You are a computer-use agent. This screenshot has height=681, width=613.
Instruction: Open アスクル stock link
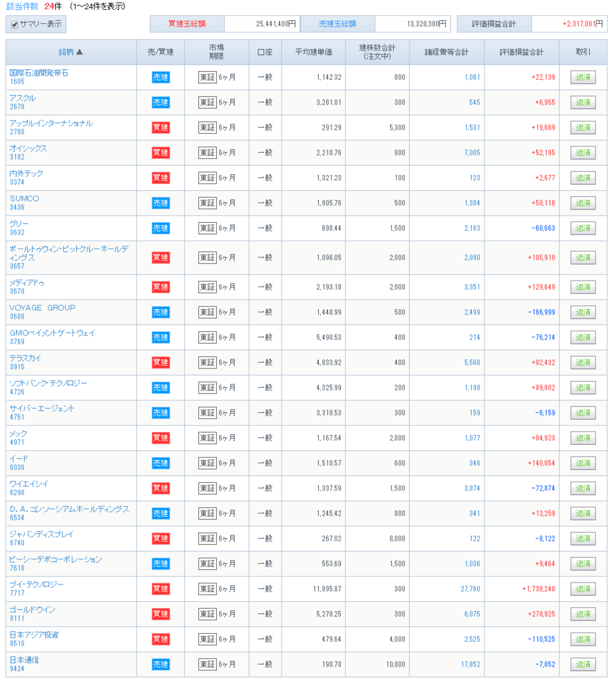pyautogui.click(x=23, y=98)
